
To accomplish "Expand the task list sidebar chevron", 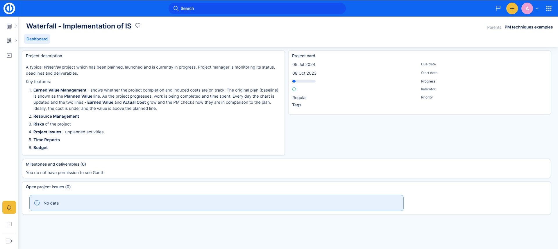I will 16,40.
